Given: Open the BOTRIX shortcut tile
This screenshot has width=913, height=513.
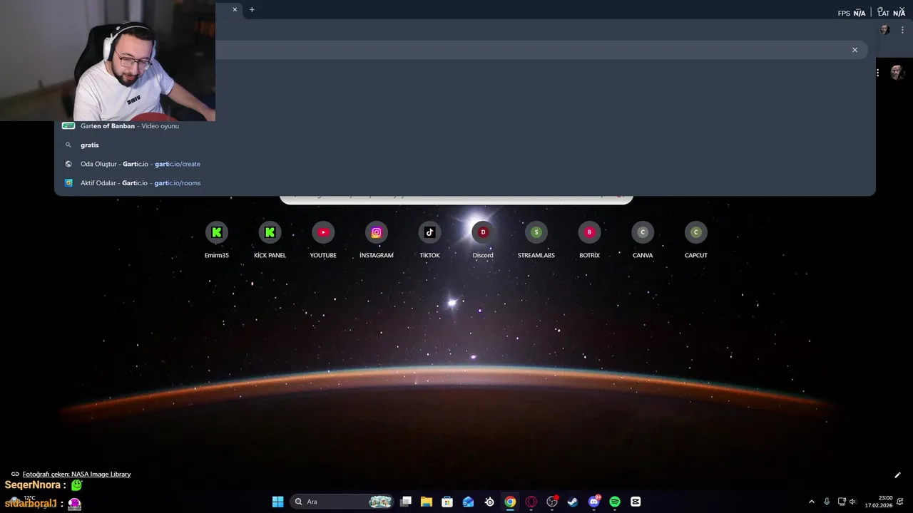Looking at the screenshot, I should point(589,240).
